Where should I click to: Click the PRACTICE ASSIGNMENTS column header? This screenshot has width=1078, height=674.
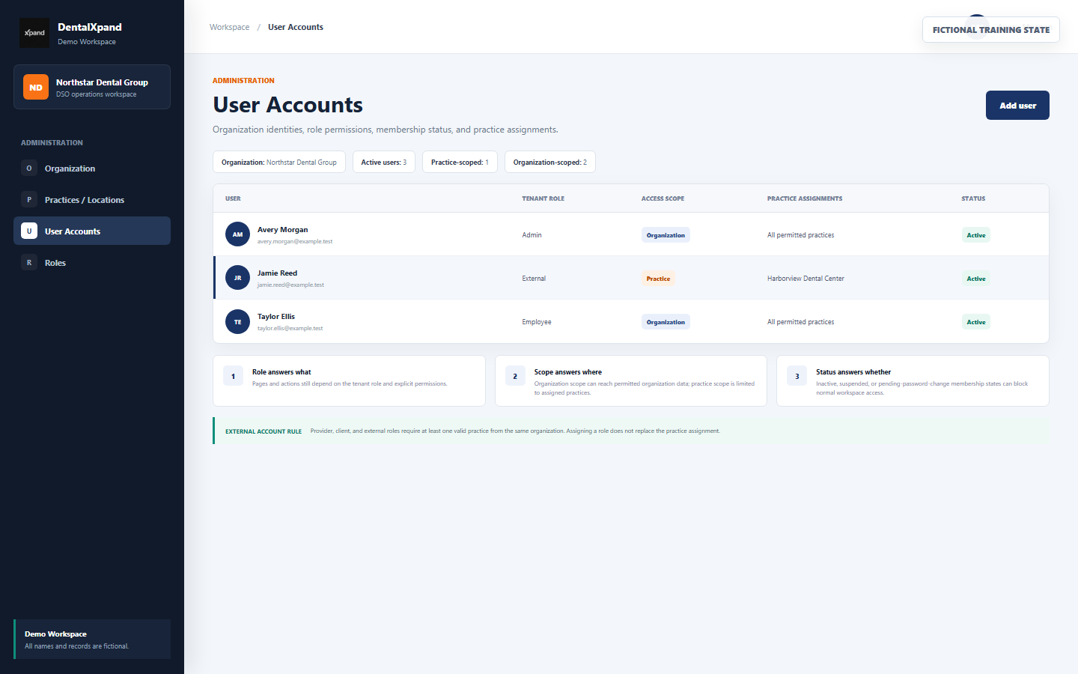(805, 198)
